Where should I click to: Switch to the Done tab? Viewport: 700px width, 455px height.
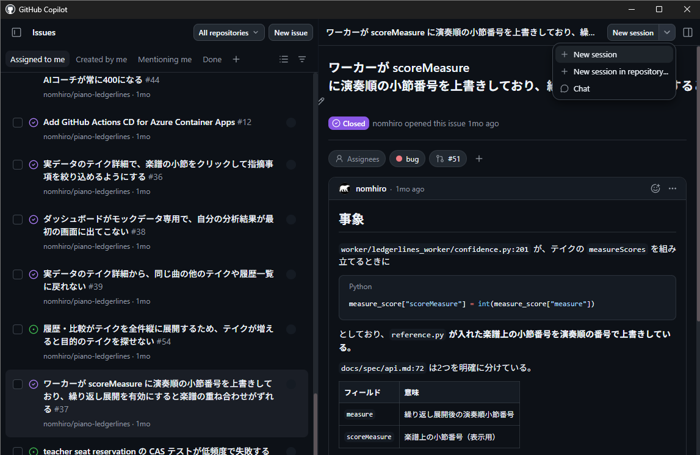click(212, 59)
